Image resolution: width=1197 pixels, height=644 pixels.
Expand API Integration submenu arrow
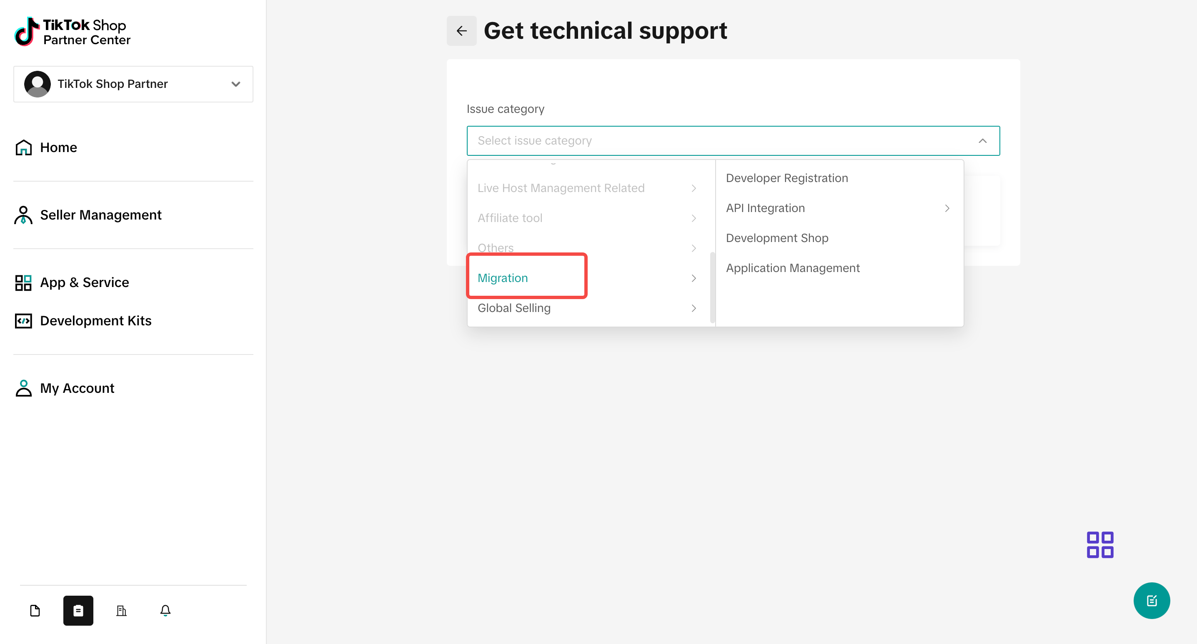click(947, 208)
